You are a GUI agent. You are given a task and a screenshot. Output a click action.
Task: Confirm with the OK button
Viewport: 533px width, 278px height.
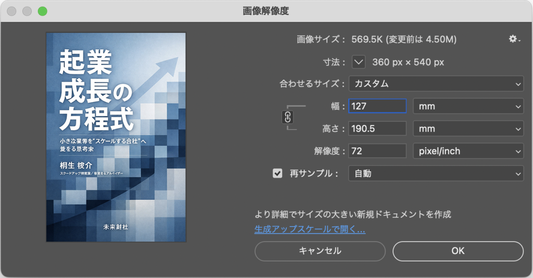click(458, 251)
